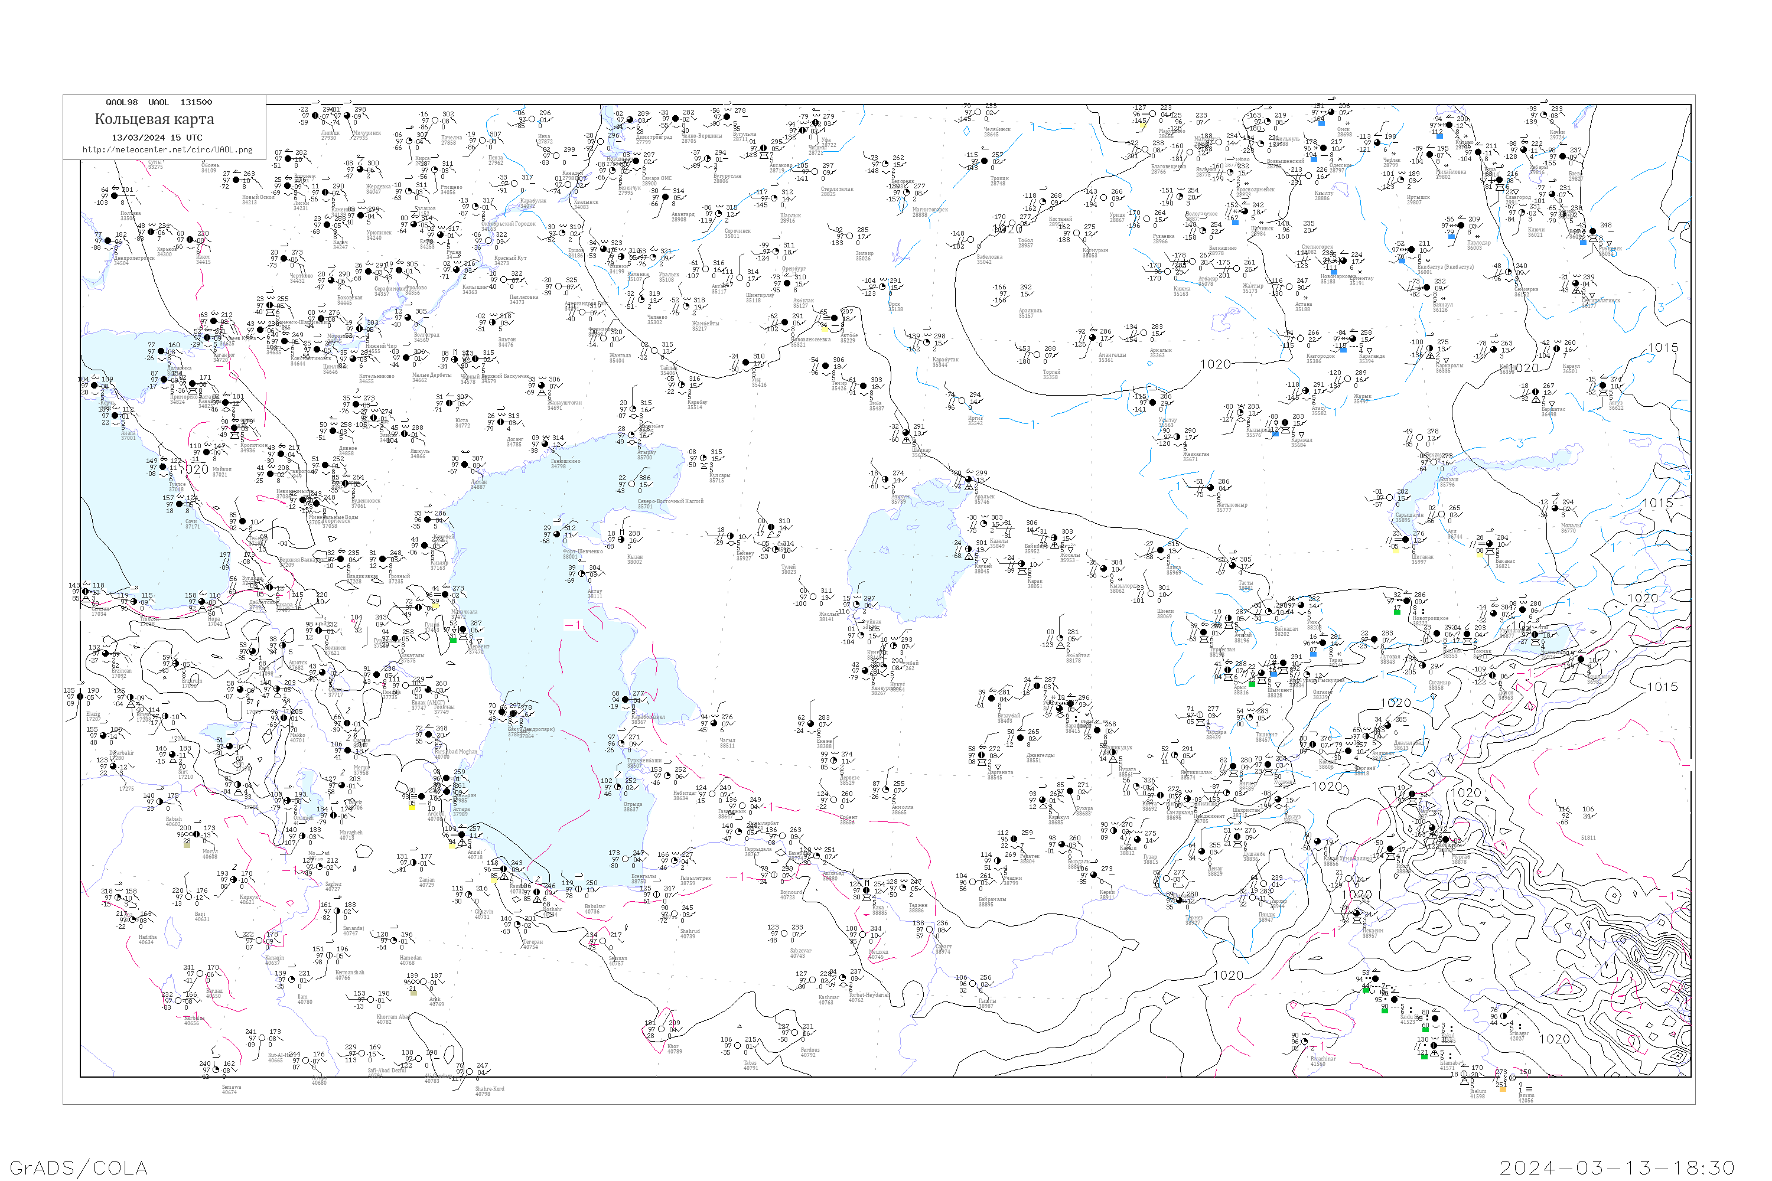1772x1181 pixels.
Task: Click the blue square at Каражал station
Action: 1275,434
